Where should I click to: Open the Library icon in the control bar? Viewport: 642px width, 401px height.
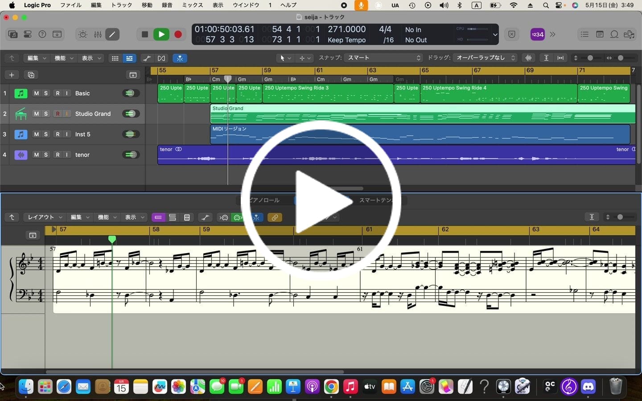tap(13, 34)
